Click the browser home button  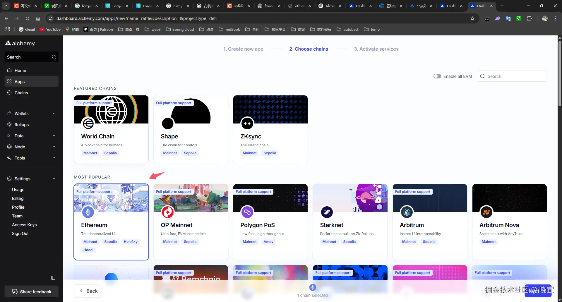(x=38, y=18)
